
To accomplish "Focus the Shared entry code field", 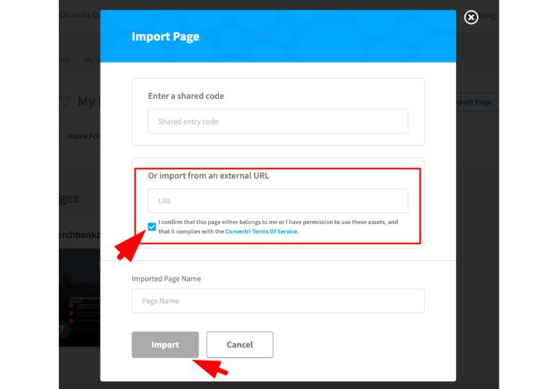I will coord(278,121).
